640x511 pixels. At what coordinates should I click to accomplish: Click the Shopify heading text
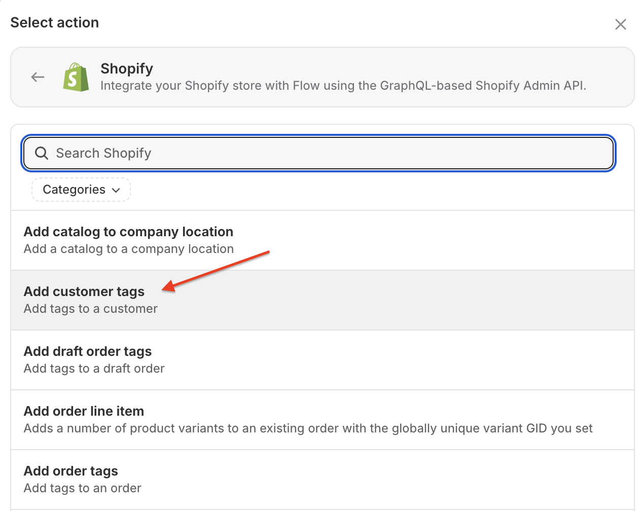pyautogui.click(x=127, y=68)
